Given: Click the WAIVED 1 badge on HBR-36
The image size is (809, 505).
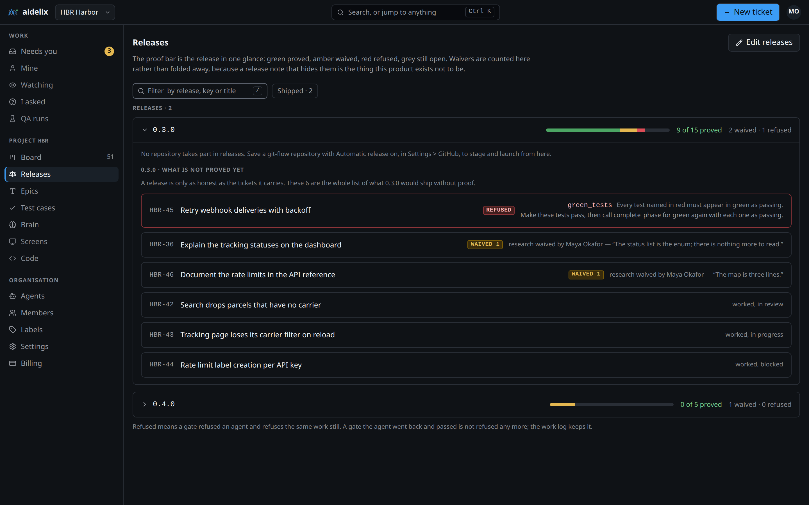Looking at the screenshot, I should tap(485, 244).
